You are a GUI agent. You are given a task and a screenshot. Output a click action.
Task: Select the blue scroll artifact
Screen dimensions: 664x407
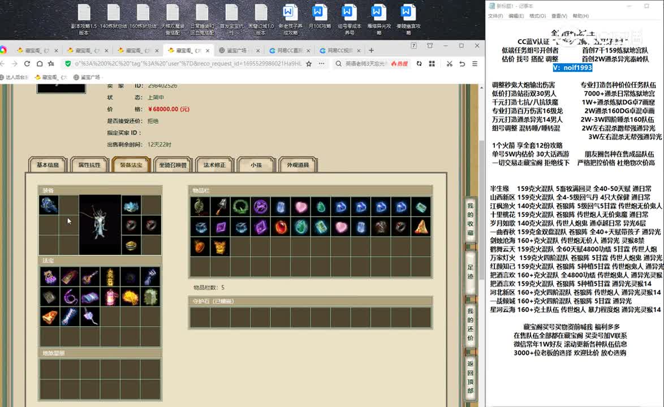90,297
